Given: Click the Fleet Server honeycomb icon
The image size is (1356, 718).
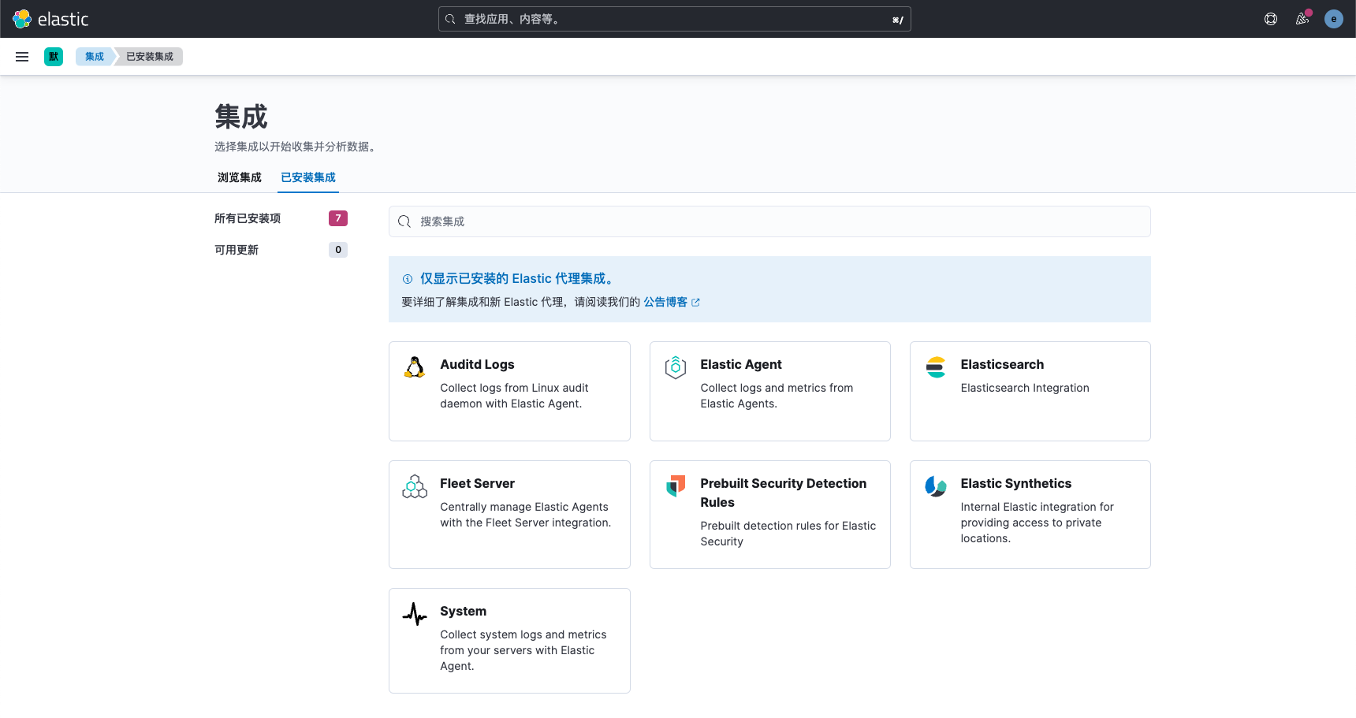Looking at the screenshot, I should point(415,486).
